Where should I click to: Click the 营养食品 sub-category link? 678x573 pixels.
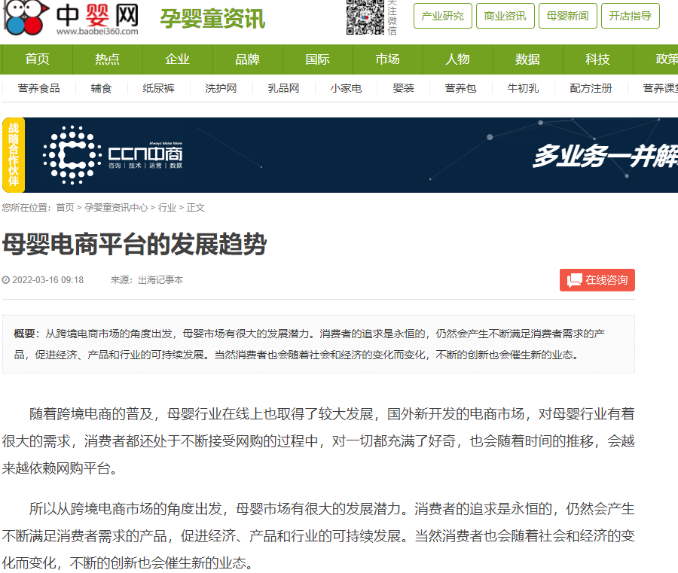[39, 88]
